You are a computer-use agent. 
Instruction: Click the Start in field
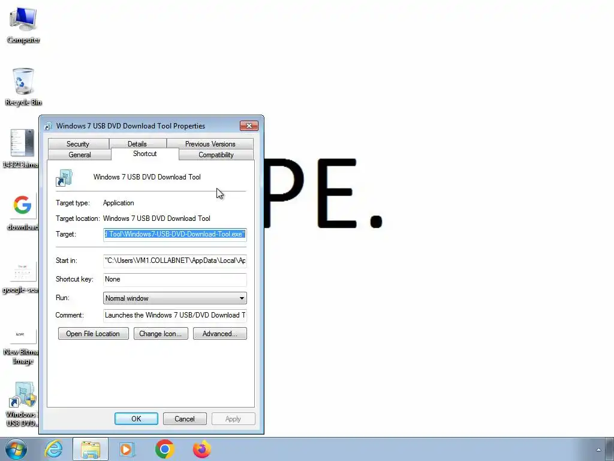175,261
